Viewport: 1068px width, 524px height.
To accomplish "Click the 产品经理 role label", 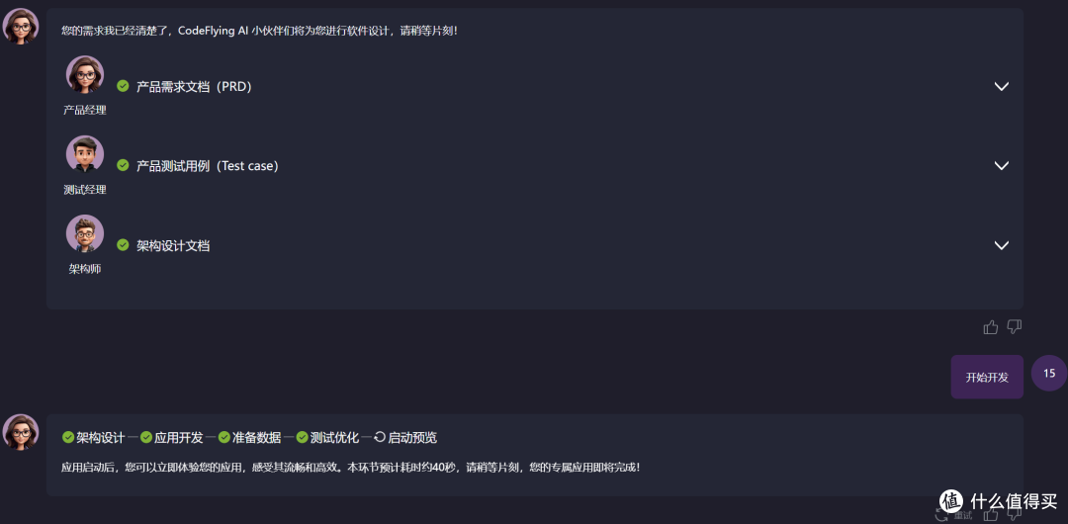I will coord(85,110).
